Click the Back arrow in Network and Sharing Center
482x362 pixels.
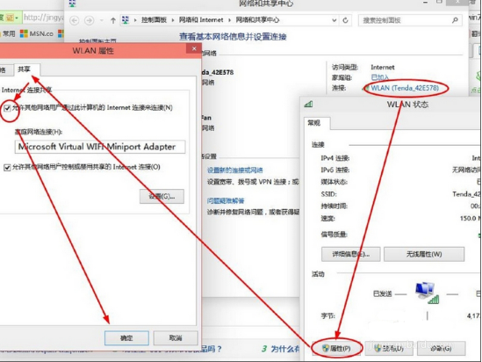point(74,20)
